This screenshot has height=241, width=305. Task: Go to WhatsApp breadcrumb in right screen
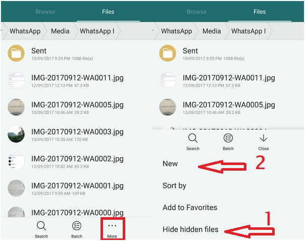[177, 31]
